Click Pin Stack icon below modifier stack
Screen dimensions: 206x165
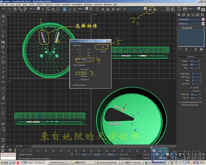[x=180, y=49]
